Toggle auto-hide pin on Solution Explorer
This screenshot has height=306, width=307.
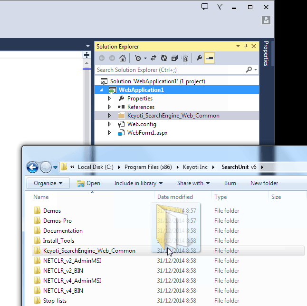[x=246, y=46]
